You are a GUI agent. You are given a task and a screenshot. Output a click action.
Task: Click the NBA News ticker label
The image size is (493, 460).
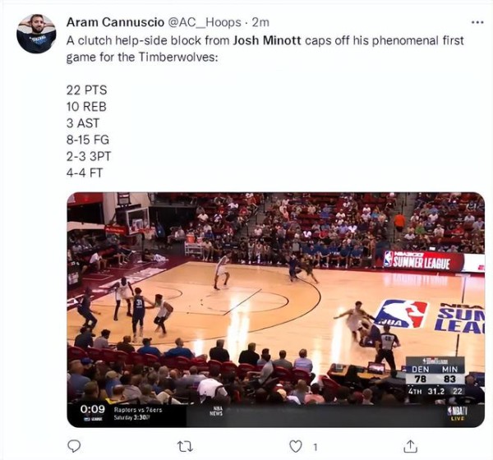(216, 411)
